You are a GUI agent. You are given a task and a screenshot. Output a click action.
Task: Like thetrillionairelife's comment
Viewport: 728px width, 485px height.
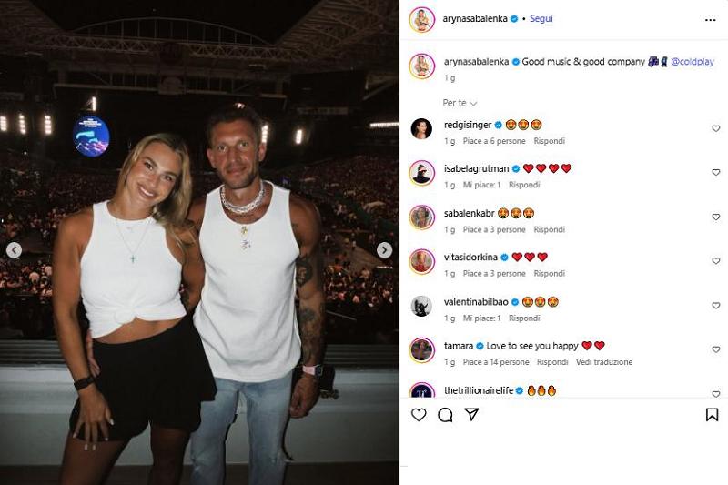715,394
